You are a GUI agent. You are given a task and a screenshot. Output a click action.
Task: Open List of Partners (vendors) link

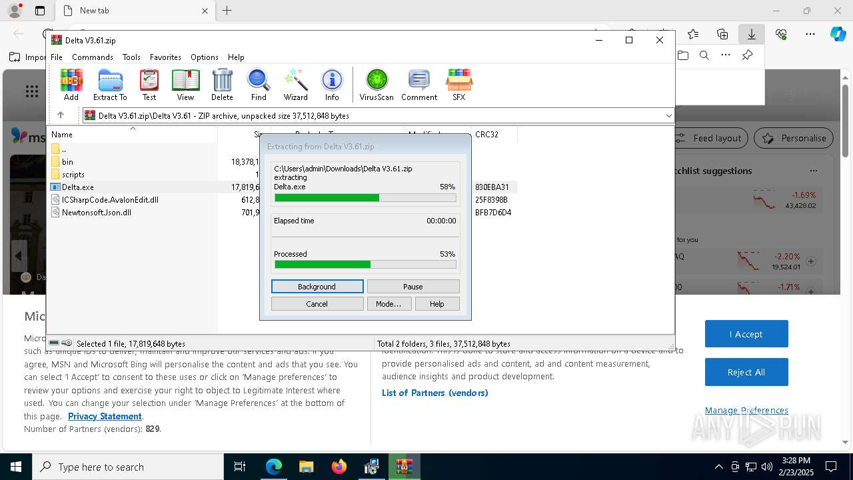435,393
